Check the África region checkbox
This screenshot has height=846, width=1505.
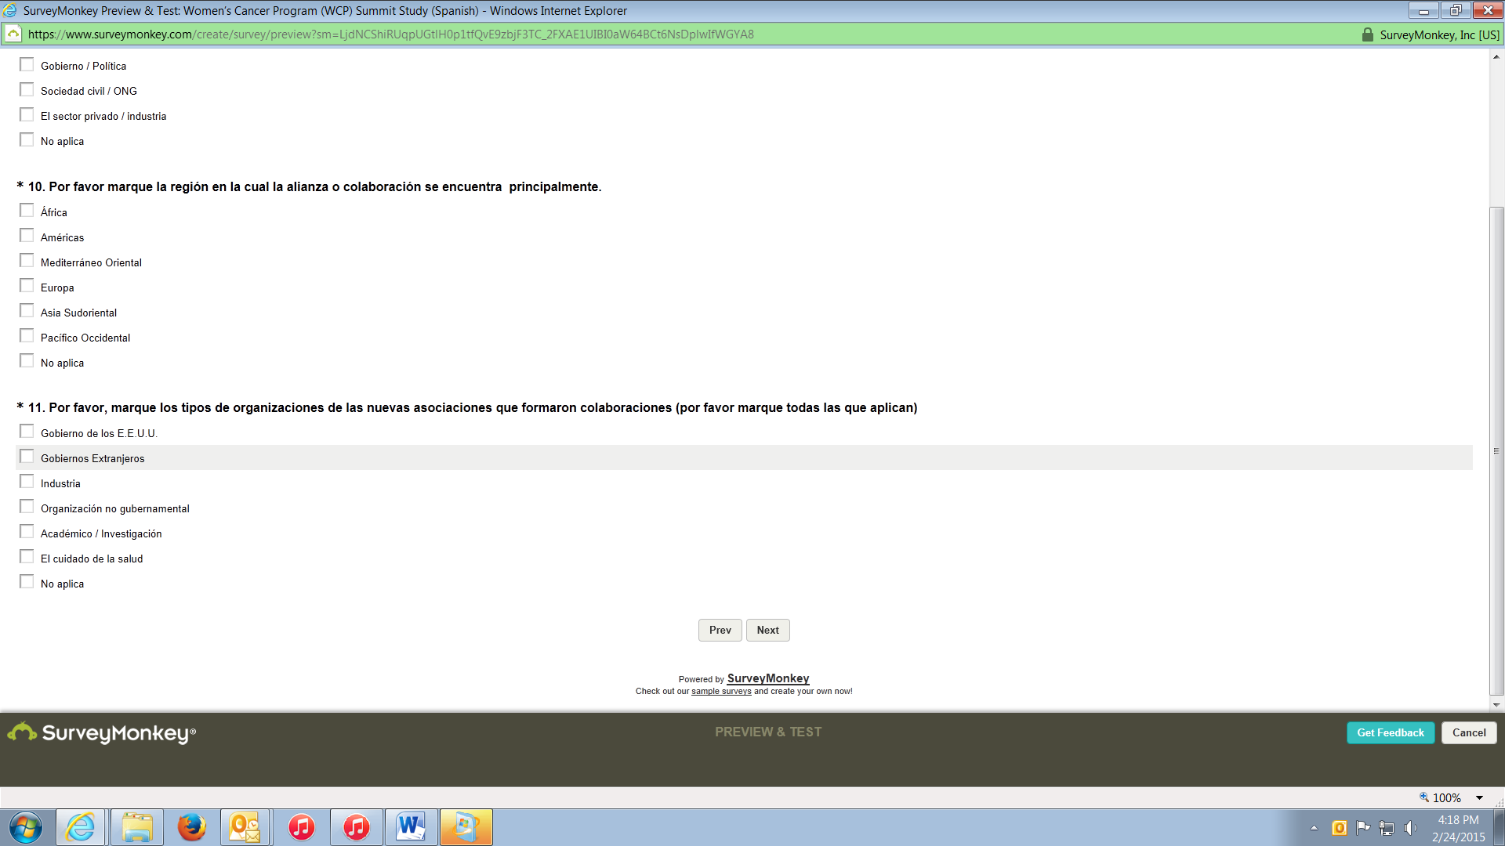tap(27, 211)
